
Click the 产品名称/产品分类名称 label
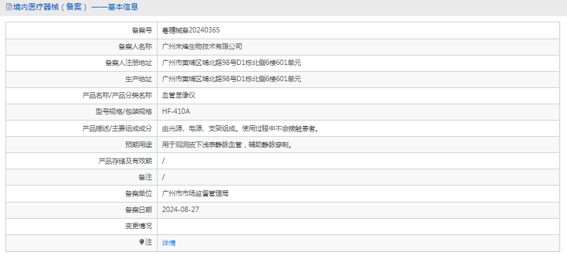[x=117, y=95]
